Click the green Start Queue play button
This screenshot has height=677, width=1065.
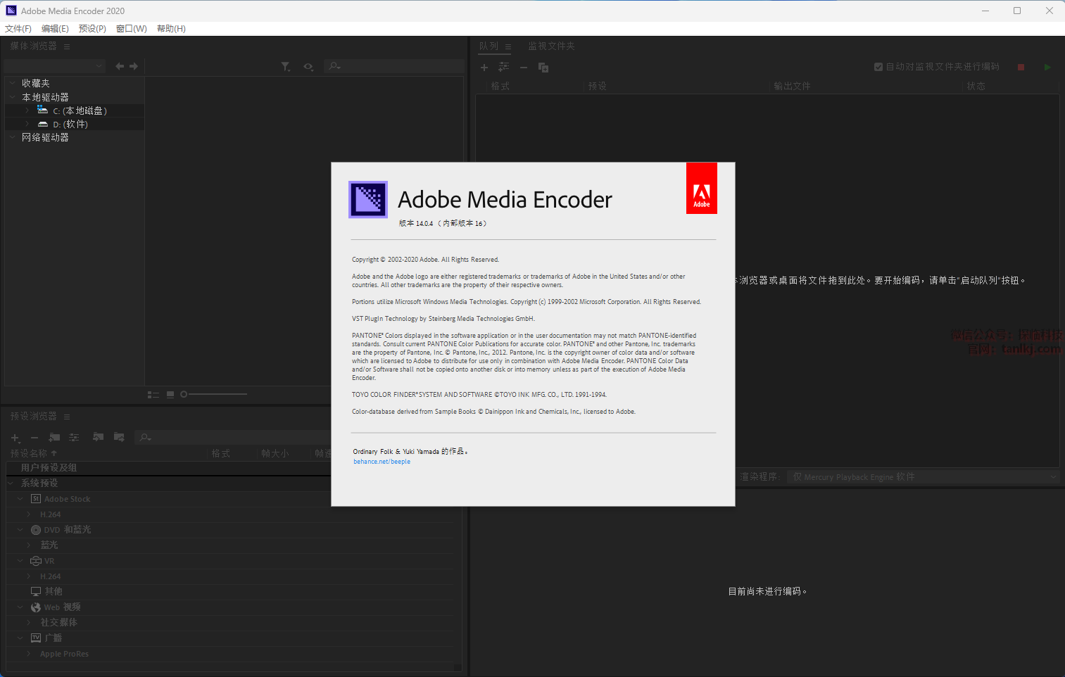pyautogui.click(x=1047, y=67)
